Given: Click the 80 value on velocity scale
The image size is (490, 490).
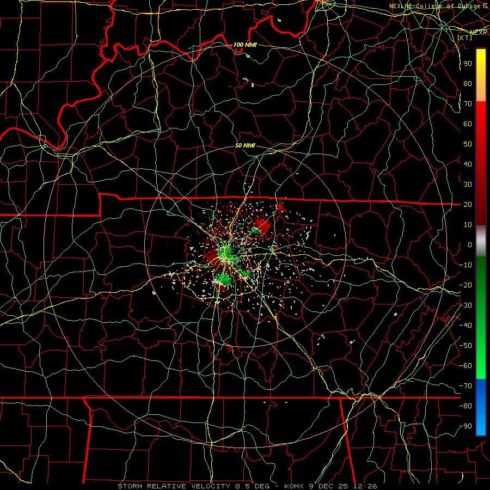Looking at the screenshot, I should (468, 83).
